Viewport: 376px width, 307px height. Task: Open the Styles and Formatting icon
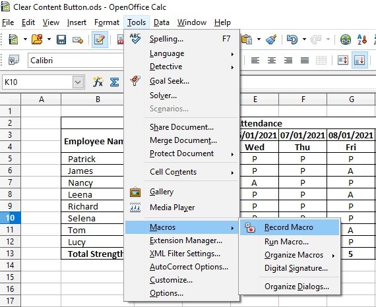[14, 60]
